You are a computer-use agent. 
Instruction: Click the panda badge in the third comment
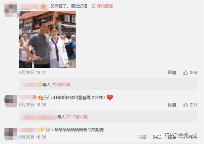pos(48,130)
